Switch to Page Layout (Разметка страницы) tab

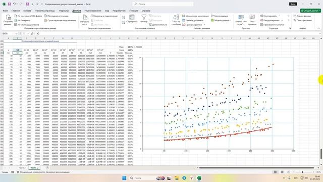pyautogui.click(x=45, y=11)
